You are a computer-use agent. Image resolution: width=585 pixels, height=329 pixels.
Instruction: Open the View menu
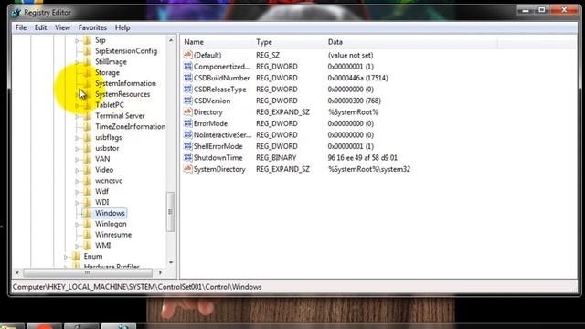click(x=62, y=27)
